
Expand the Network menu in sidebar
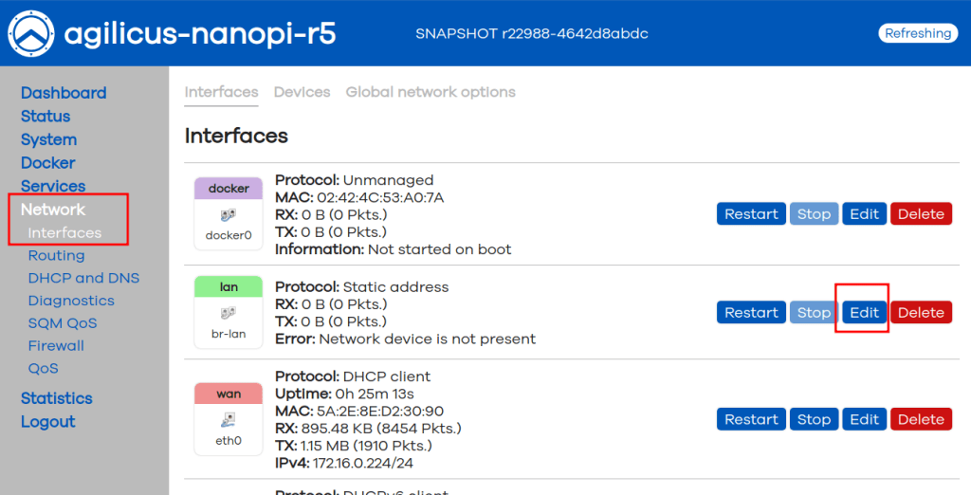[x=53, y=210]
